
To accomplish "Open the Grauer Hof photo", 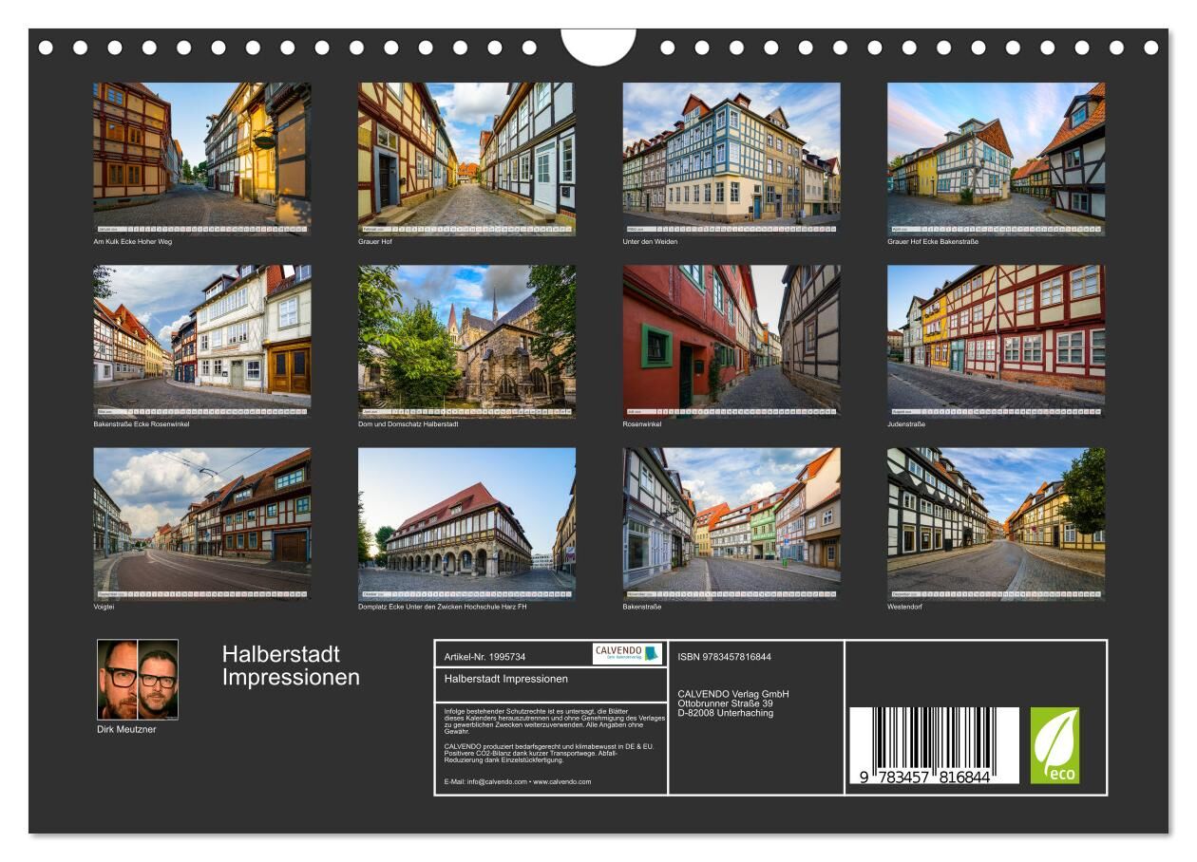I will pyautogui.click(x=466, y=155).
